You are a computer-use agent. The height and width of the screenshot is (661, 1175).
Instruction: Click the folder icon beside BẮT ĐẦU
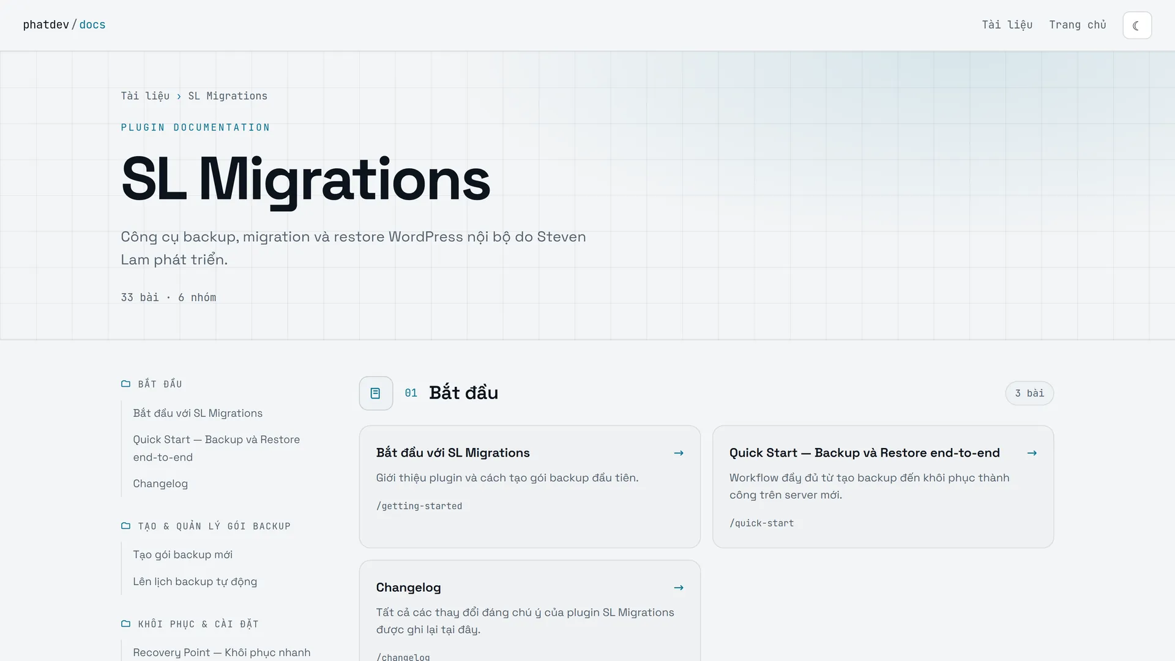pos(125,384)
